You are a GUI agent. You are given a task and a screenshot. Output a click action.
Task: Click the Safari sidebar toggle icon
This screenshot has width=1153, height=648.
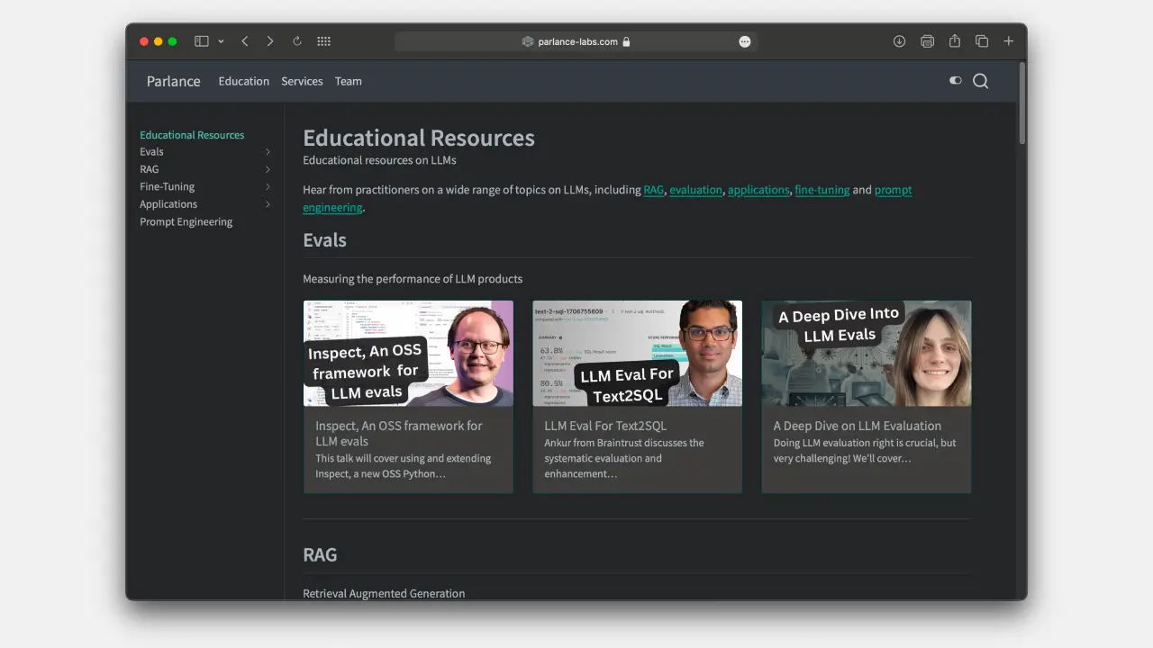point(202,41)
